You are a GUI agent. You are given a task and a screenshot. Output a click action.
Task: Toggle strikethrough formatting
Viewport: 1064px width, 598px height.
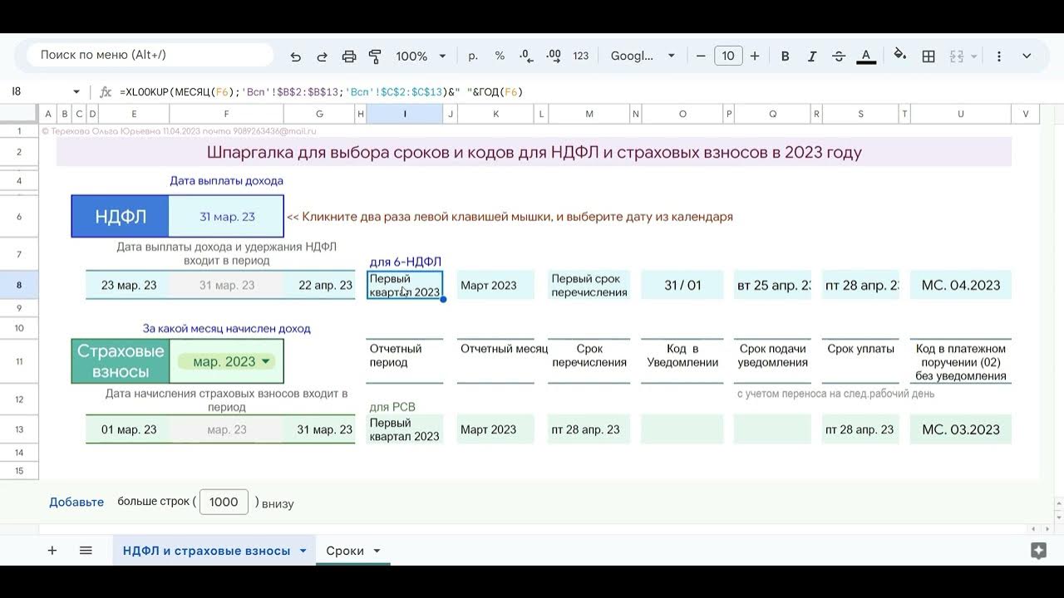[x=839, y=56]
